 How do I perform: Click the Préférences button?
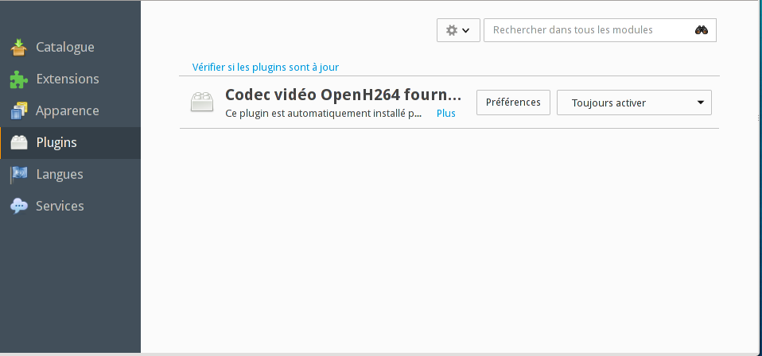coord(513,103)
